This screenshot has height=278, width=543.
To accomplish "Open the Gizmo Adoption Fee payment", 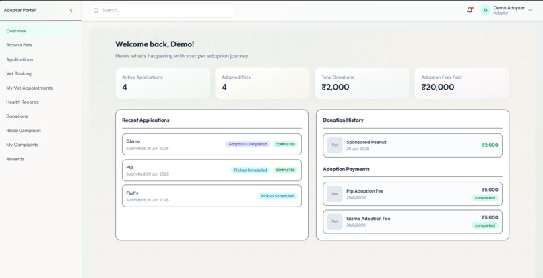I will (413, 221).
